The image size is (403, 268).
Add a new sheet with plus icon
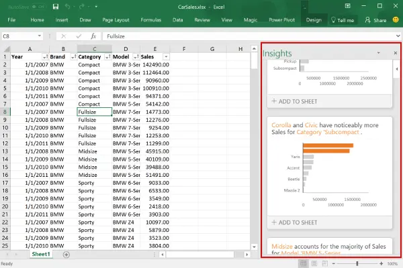click(66, 255)
